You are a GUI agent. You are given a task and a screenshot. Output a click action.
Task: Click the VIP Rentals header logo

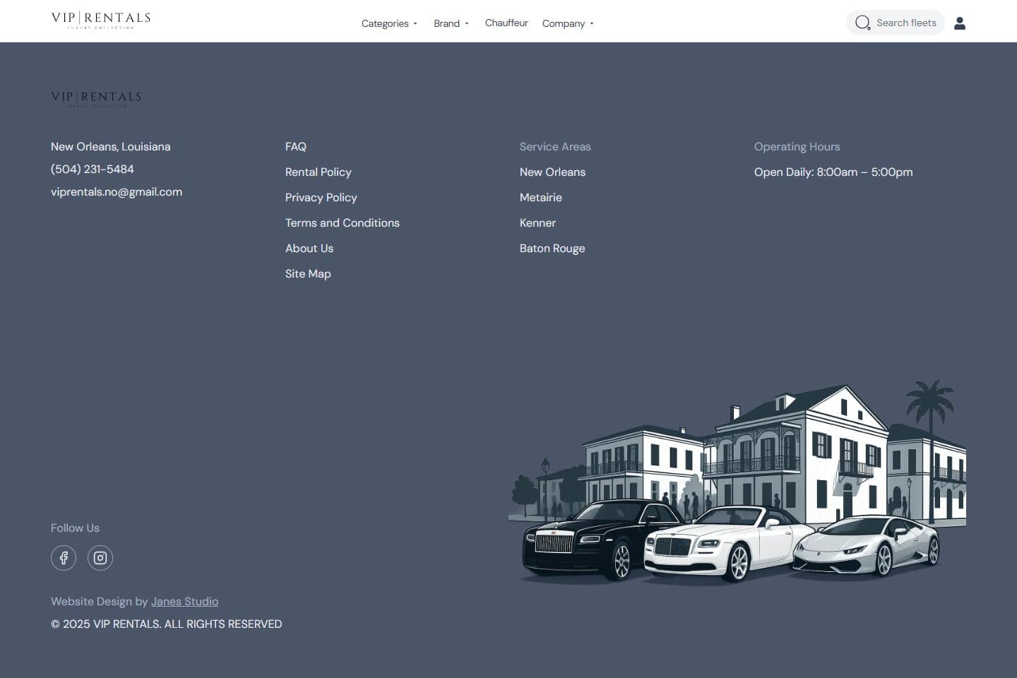click(101, 20)
